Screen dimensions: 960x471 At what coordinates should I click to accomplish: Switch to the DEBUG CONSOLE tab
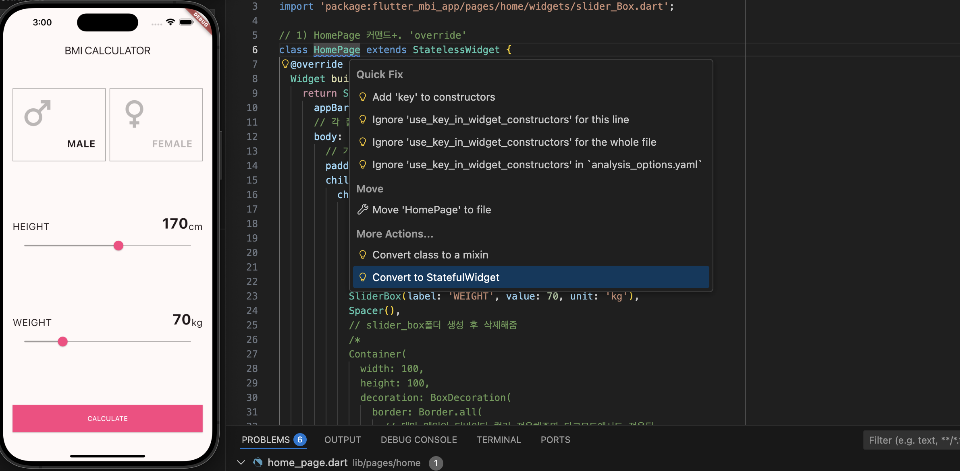419,440
